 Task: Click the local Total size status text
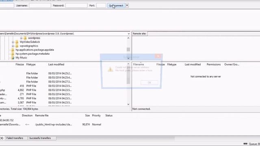[x=24, y=109]
